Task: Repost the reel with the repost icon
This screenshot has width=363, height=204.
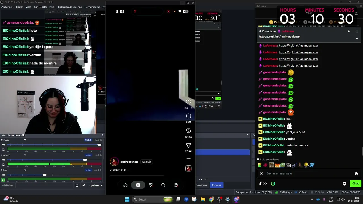Action: click(x=188, y=130)
